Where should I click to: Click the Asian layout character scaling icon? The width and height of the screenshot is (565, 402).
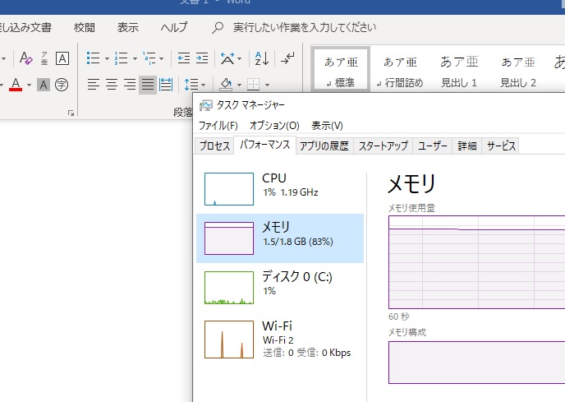point(227,58)
